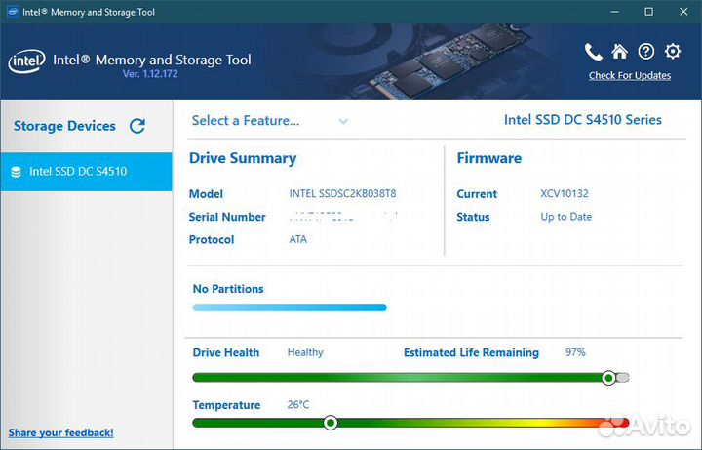Click the Storage Devices heading
This screenshot has height=450, width=702.
(x=64, y=126)
